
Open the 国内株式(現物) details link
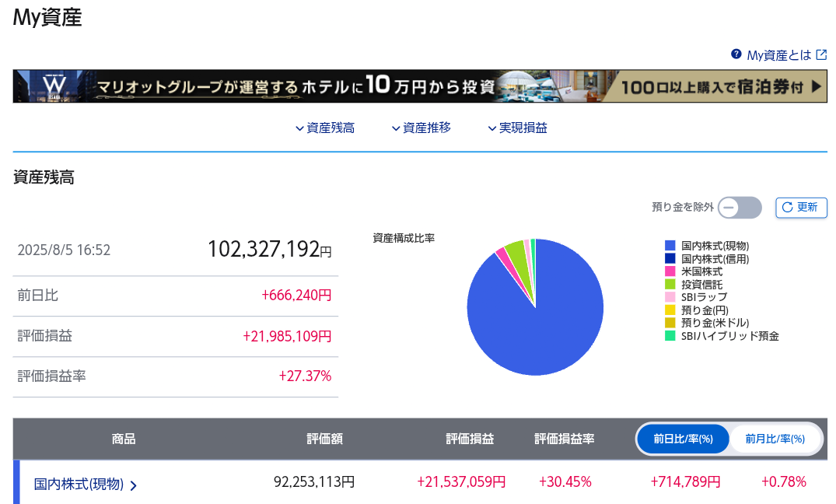79,484
